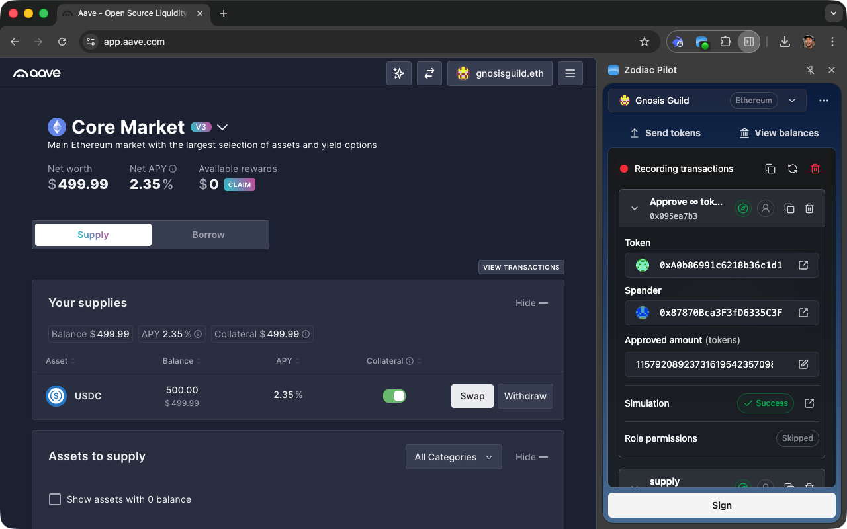This screenshot has width=847, height=529.
Task: Switch to the Supply tab
Action: click(x=93, y=235)
